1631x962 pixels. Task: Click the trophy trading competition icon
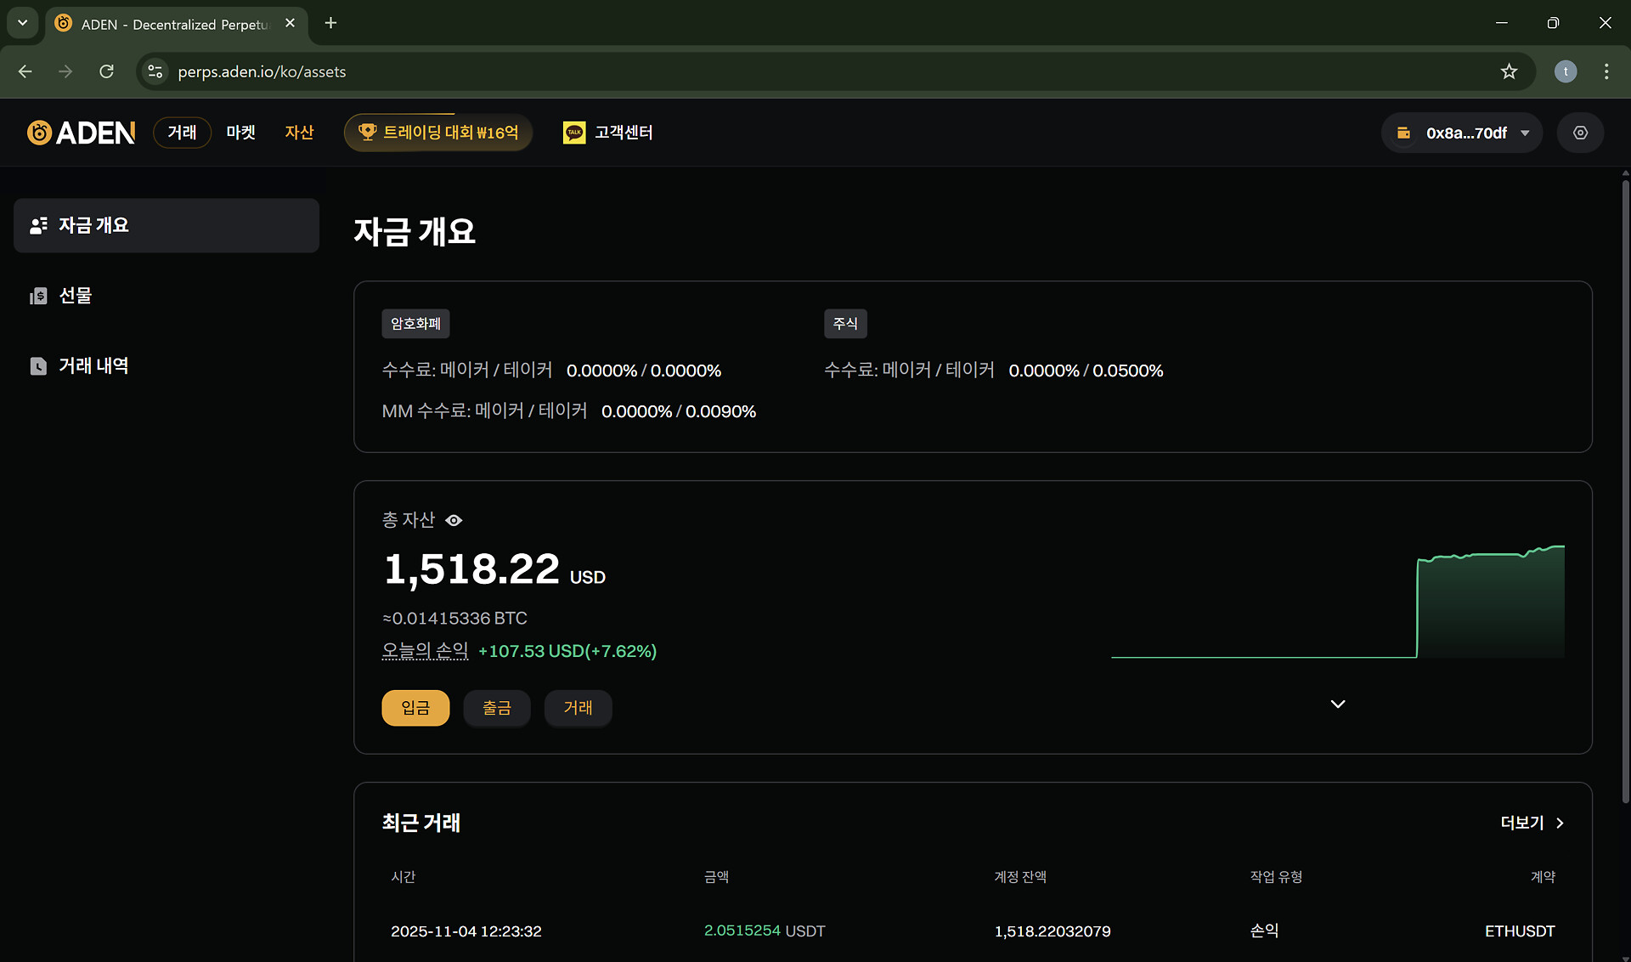pyautogui.click(x=367, y=132)
